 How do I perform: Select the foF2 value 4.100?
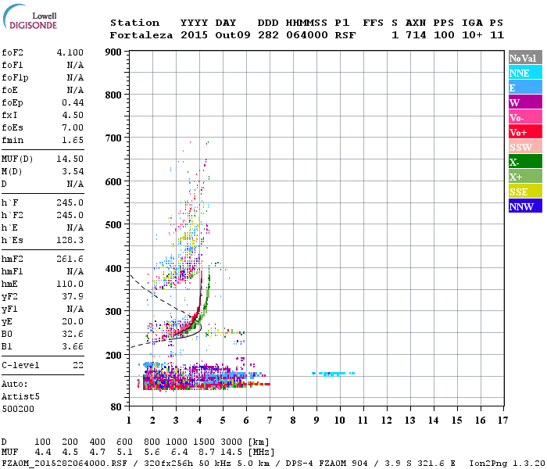tap(70, 52)
